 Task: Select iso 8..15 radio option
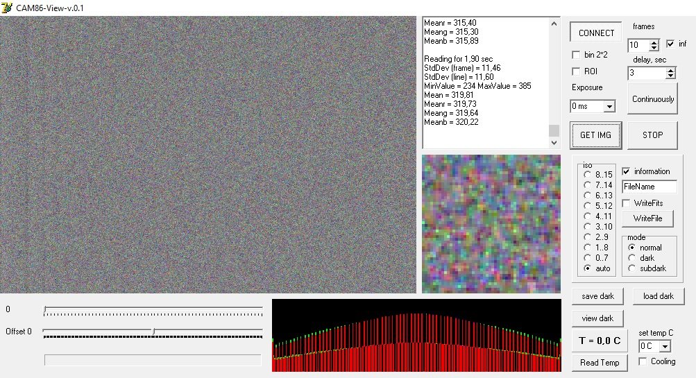[x=587, y=174]
